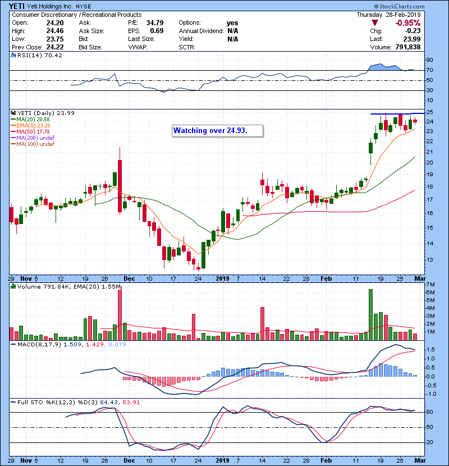
Task: Click the Chg value -0.23
Action: pyautogui.click(x=413, y=31)
